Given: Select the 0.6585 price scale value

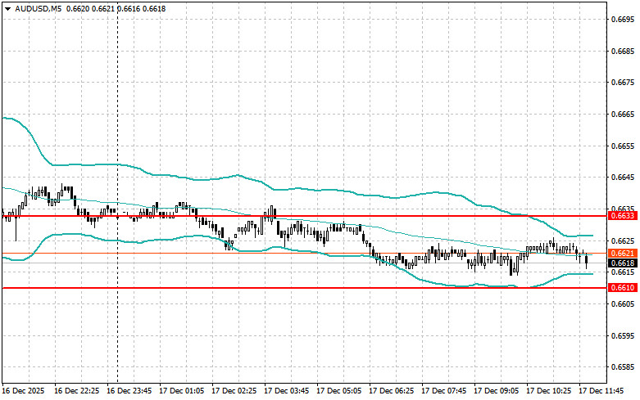Looking at the screenshot, I should coord(624,367).
